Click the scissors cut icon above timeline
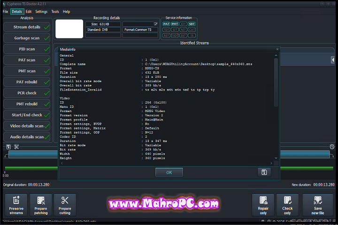Screen dimensions: 338x225 point(16,147)
